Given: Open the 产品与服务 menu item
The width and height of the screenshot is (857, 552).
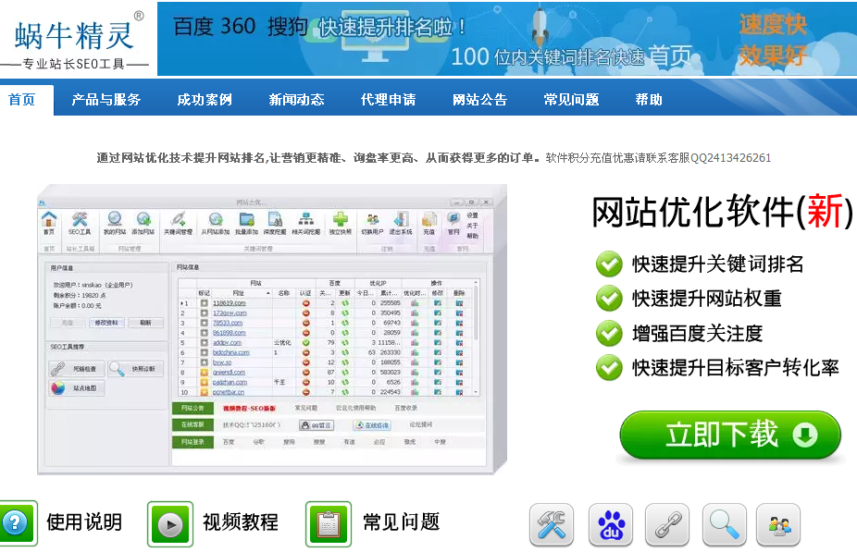Looking at the screenshot, I should tap(106, 100).
